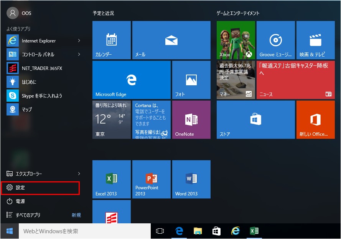Open Control Panel (コントロール パネル) from the list

click(x=43, y=54)
